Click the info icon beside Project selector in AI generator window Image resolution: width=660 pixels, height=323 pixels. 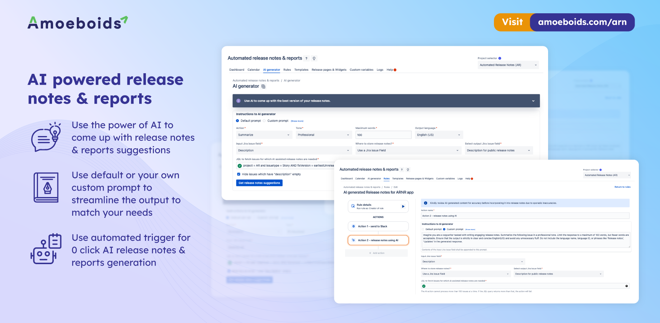tap(500, 58)
